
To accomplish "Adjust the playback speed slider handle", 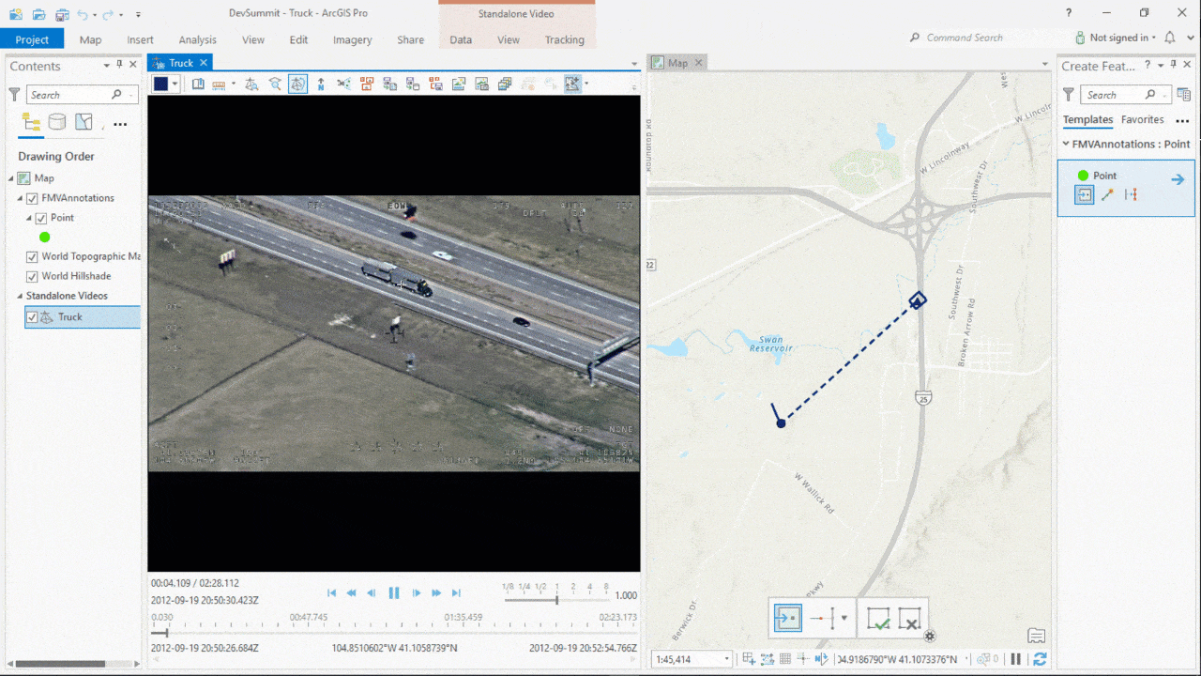I will [x=556, y=598].
